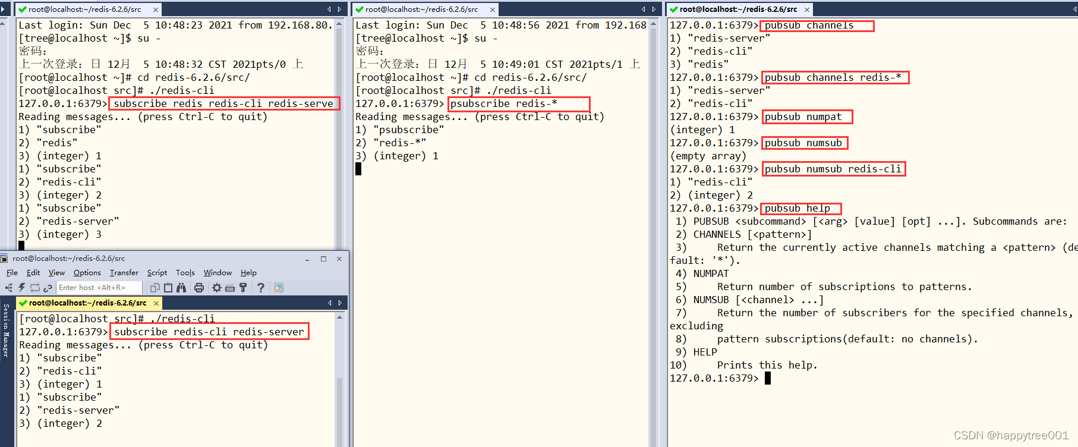Click the SecureCRT window system menu icon

tap(4, 259)
